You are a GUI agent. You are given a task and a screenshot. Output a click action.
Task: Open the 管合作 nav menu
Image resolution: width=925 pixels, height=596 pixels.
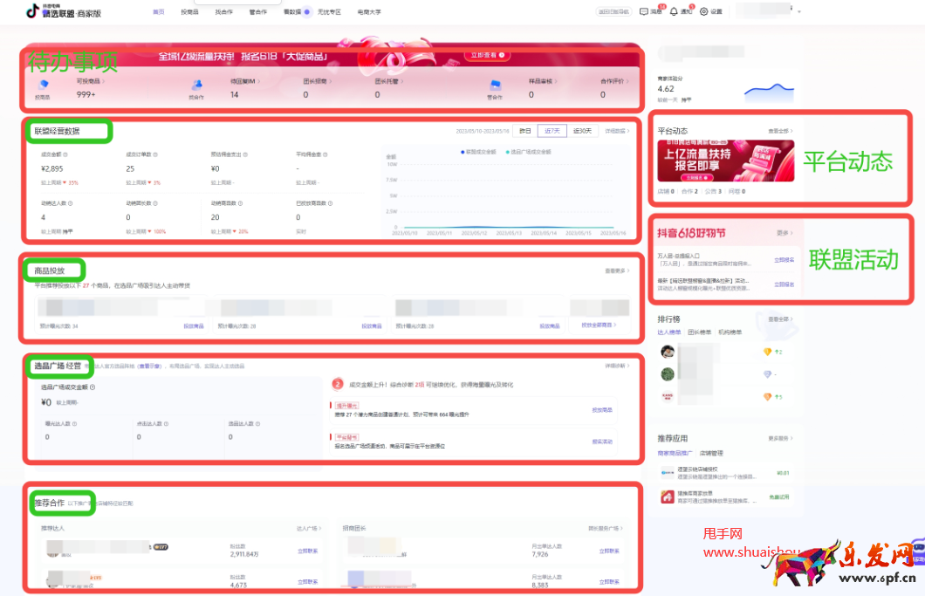(257, 12)
